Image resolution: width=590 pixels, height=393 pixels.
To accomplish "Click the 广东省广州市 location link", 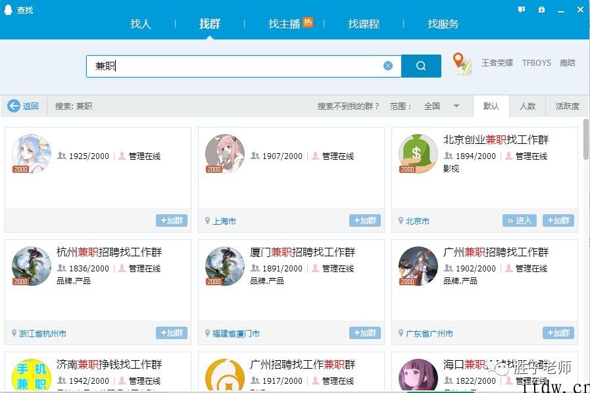I will click(430, 333).
